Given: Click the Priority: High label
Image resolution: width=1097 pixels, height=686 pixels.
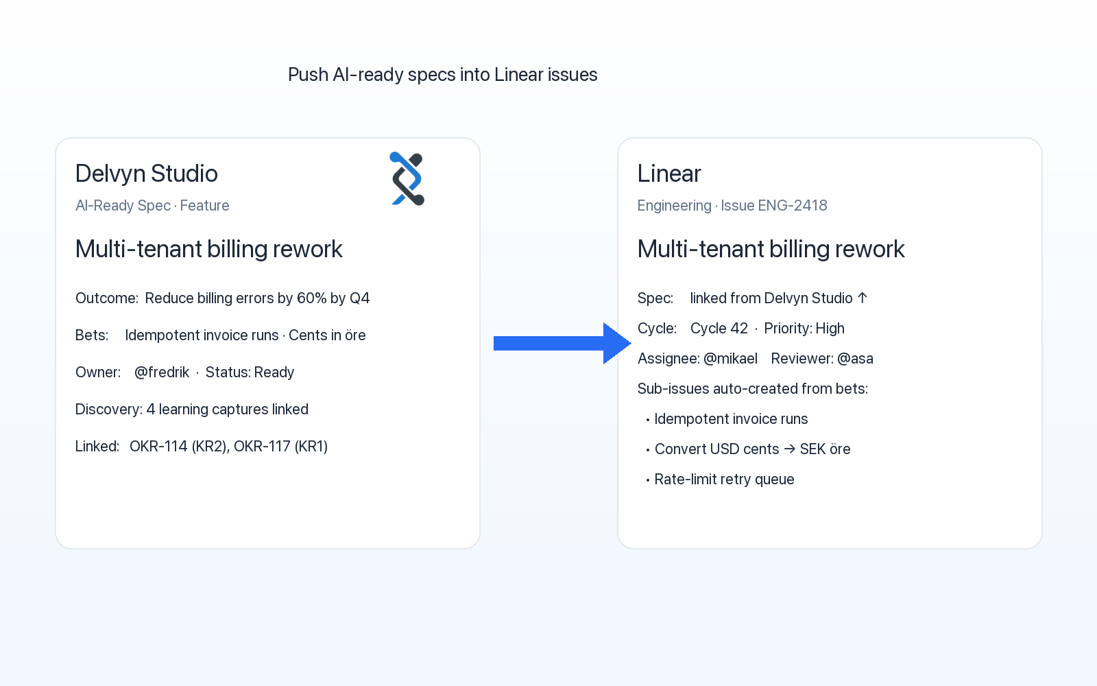Looking at the screenshot, I should pos(804,329).
